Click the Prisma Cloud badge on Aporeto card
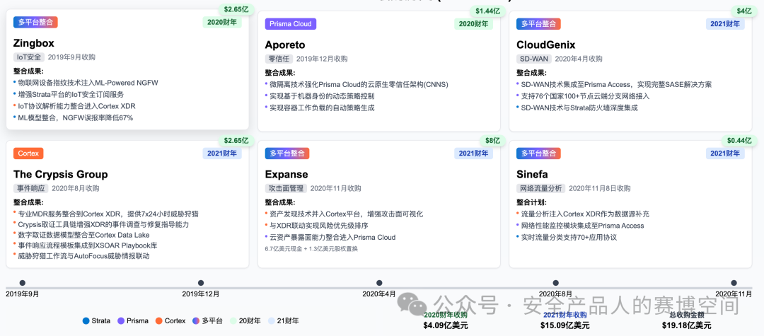 pyautogui.click(x=291, y=23)
